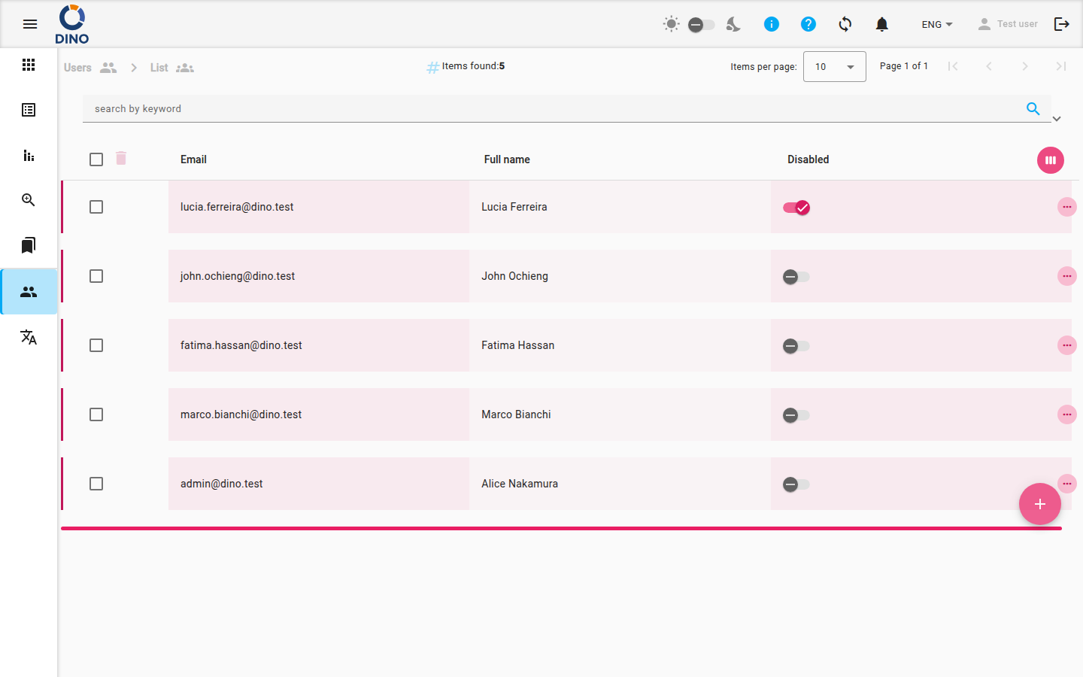The image size is (1083, 677).
Task: Click the refresh sync icon
Action: point(845,24)
